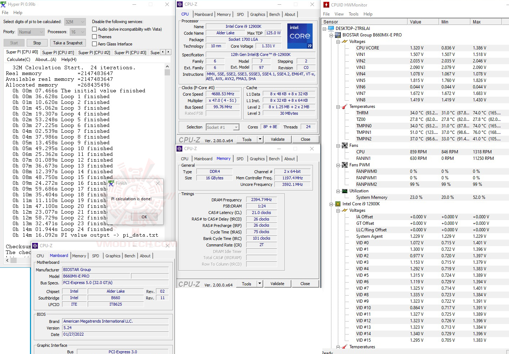Open the Selection dropdown showing Socket #1
The height and width of the screenshot is (354, 509).
point(223,127)
